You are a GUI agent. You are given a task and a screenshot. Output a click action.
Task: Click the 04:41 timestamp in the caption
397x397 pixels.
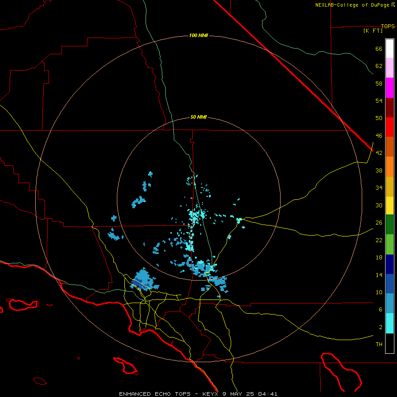pyautogui.click(x=268, y=394)
